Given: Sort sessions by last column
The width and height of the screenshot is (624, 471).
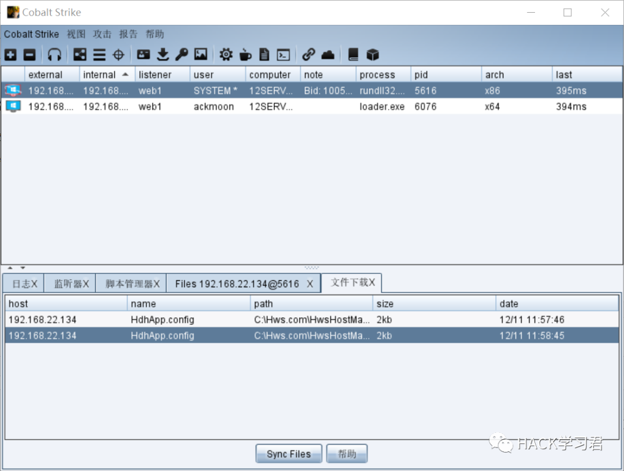Looking at the screenshot, I should coord(588,75).
